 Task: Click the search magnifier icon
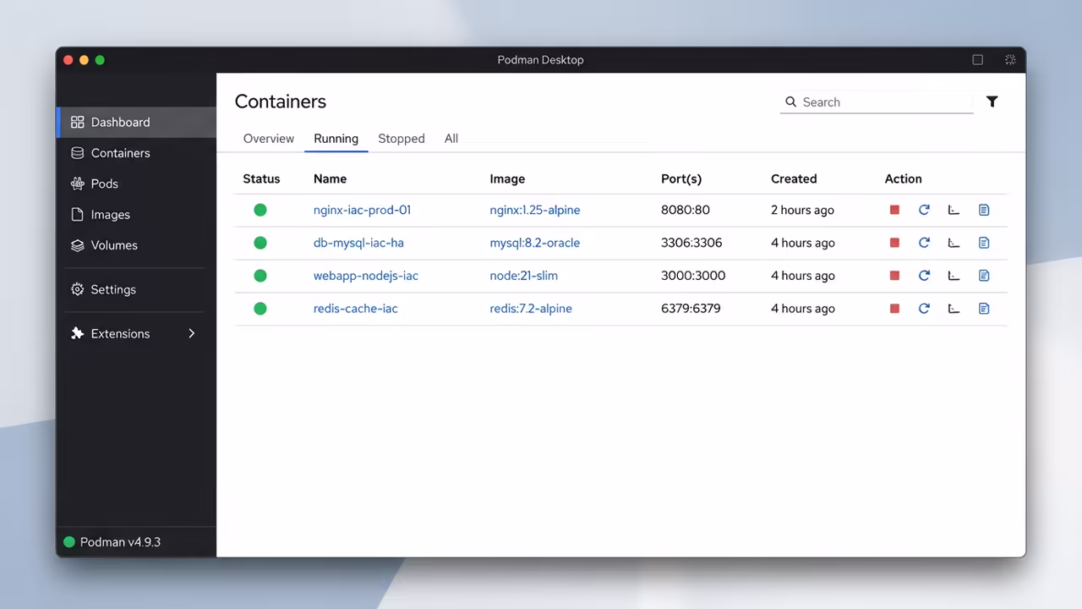pos(791,101)
